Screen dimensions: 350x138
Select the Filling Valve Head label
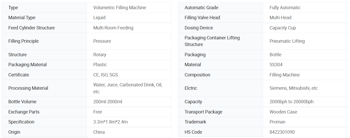click(x=202, y=18)
